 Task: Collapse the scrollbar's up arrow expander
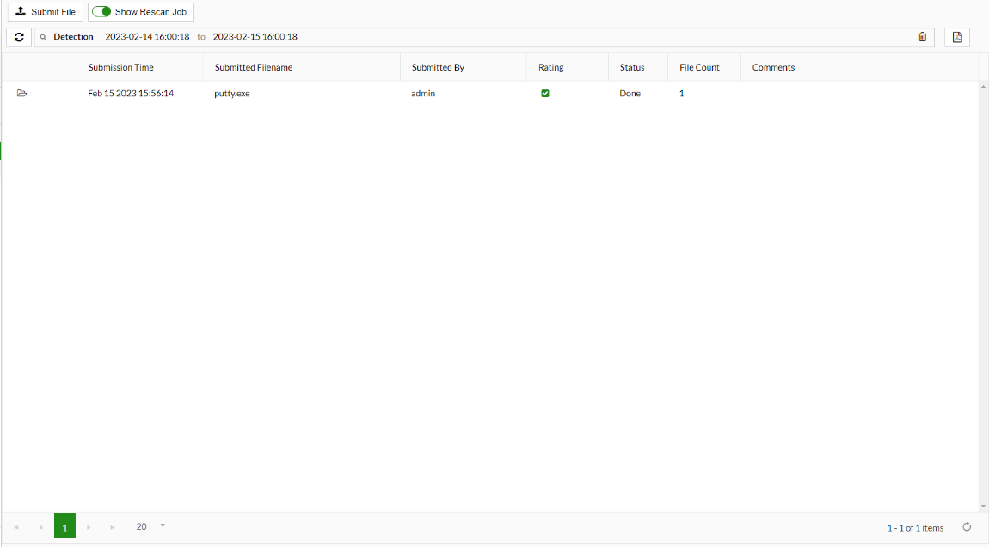981,85
